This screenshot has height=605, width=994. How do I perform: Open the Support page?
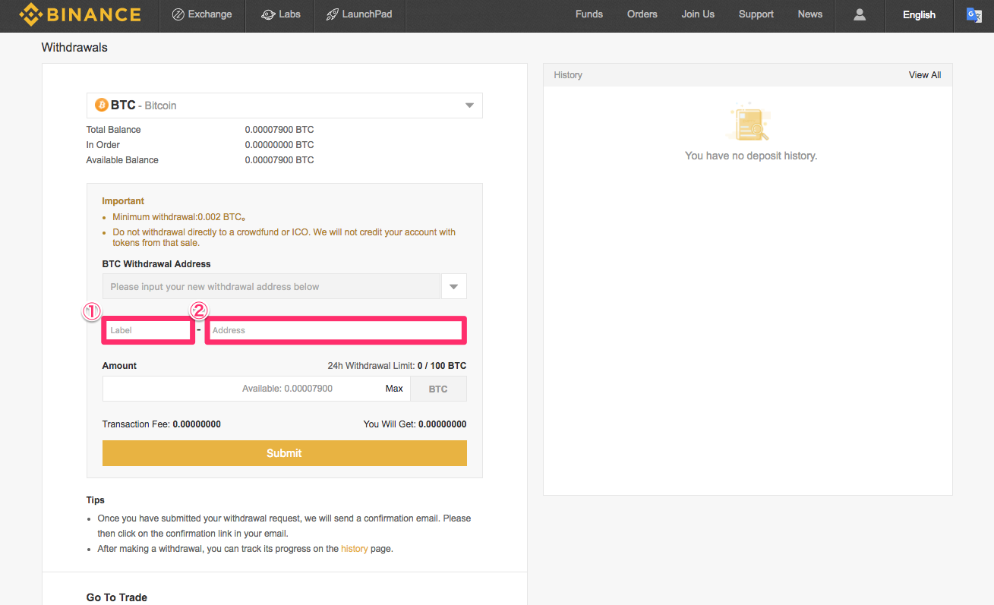756,14
